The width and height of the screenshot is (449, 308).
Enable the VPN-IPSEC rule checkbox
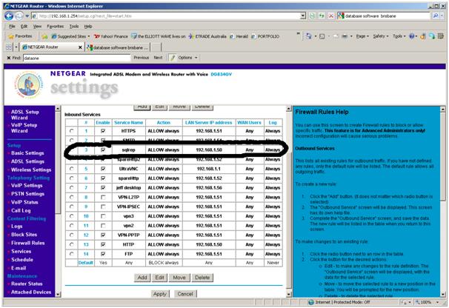coord(103,207)
